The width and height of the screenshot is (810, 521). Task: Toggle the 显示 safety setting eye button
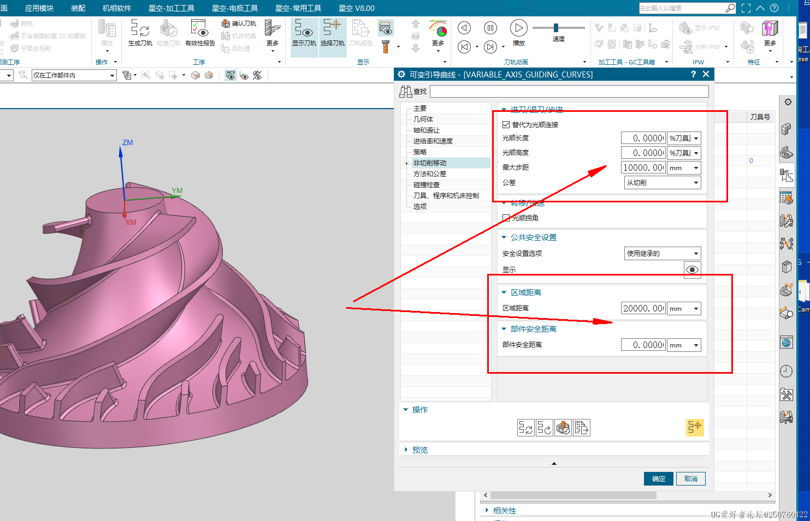693,270
